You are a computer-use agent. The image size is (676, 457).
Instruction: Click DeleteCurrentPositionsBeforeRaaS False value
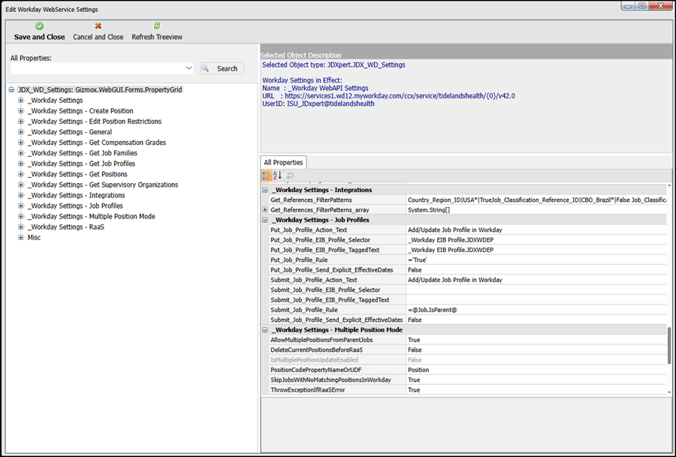coord(536,350)
